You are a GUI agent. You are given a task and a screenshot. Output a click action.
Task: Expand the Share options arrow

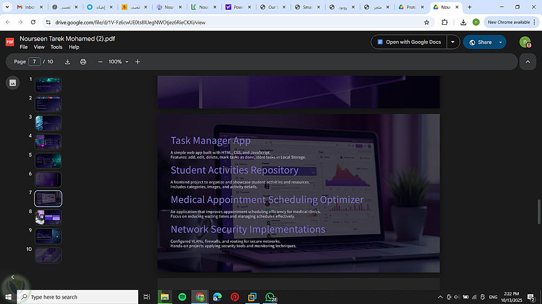tap(500, 42)
